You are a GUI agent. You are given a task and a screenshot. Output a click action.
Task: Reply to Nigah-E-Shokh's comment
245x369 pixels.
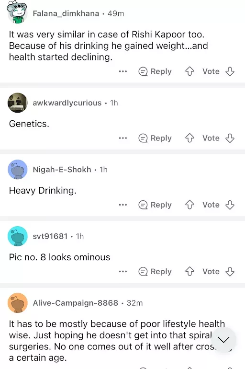pos(155,205)
